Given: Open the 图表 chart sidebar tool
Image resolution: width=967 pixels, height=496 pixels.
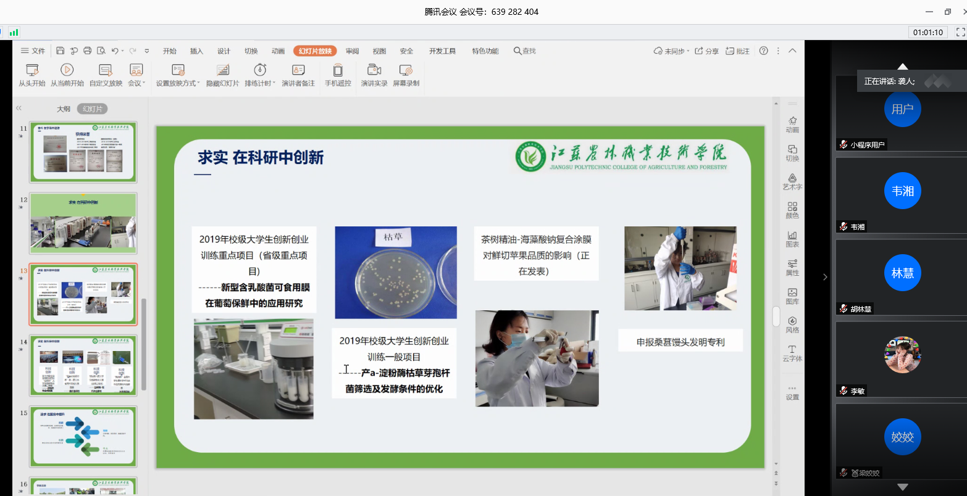Looking at the screenshot, I should [x=792, y=239].
